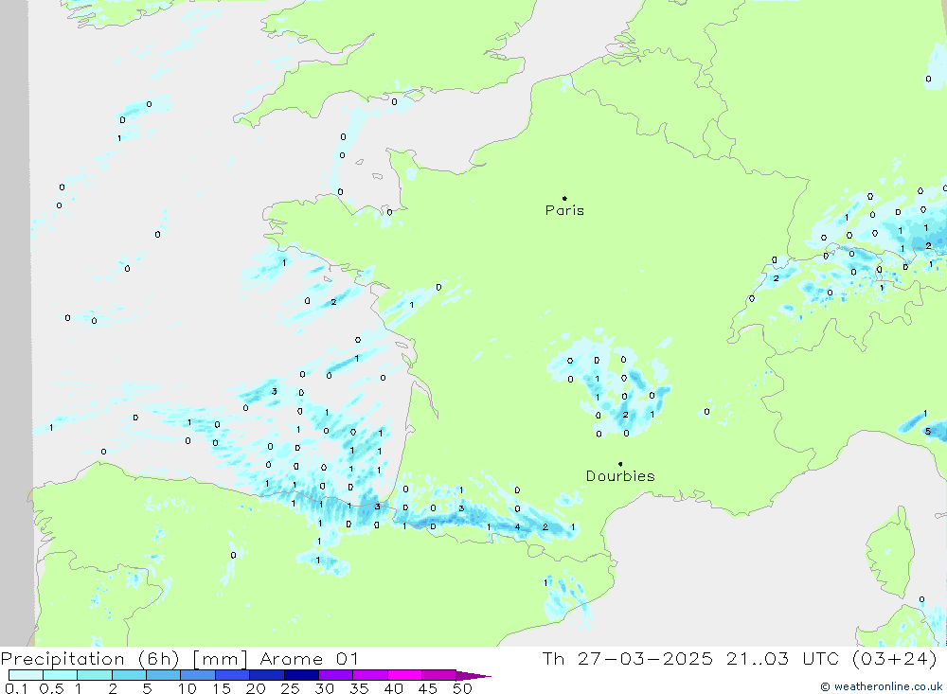Select the Paris city marker dot
The image size is (947, 694).
[564, 198]
